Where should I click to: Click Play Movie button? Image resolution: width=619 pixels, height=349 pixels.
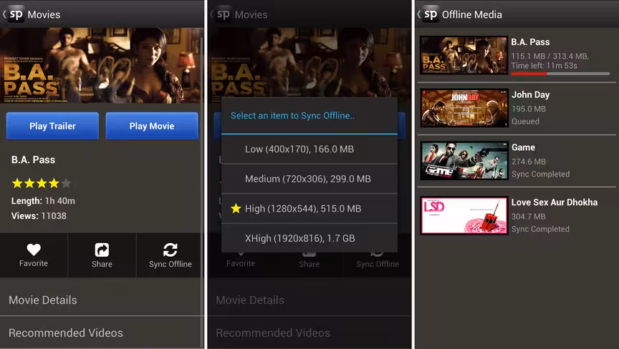152,126
